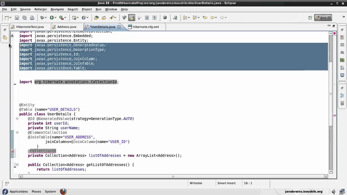Click the Open Perspective icon
This screenshot has height=195, width=347.
310,18
